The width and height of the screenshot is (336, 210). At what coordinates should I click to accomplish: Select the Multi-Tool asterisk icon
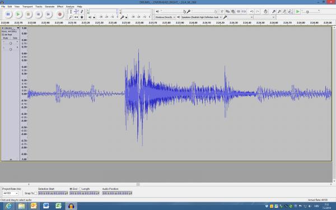point(82,17)
